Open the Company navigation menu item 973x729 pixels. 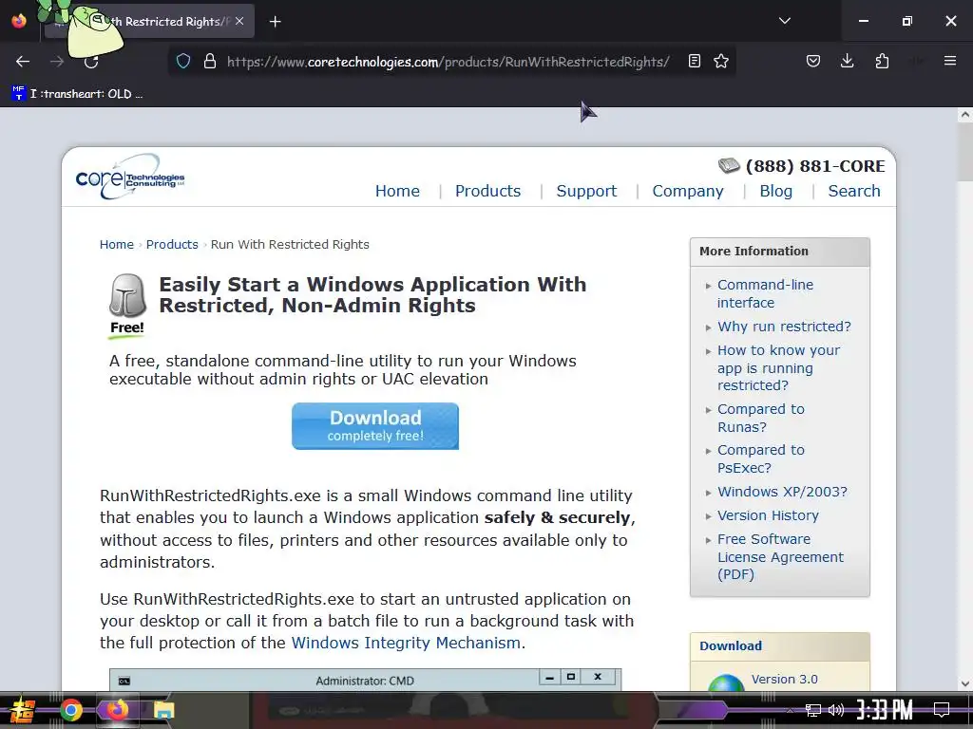pos(688,191)
